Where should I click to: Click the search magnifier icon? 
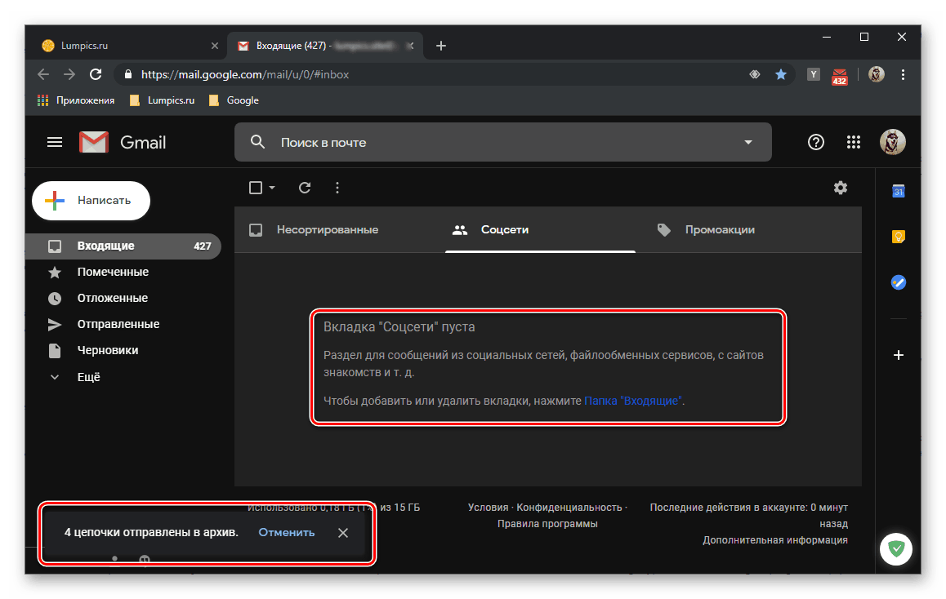257,142
